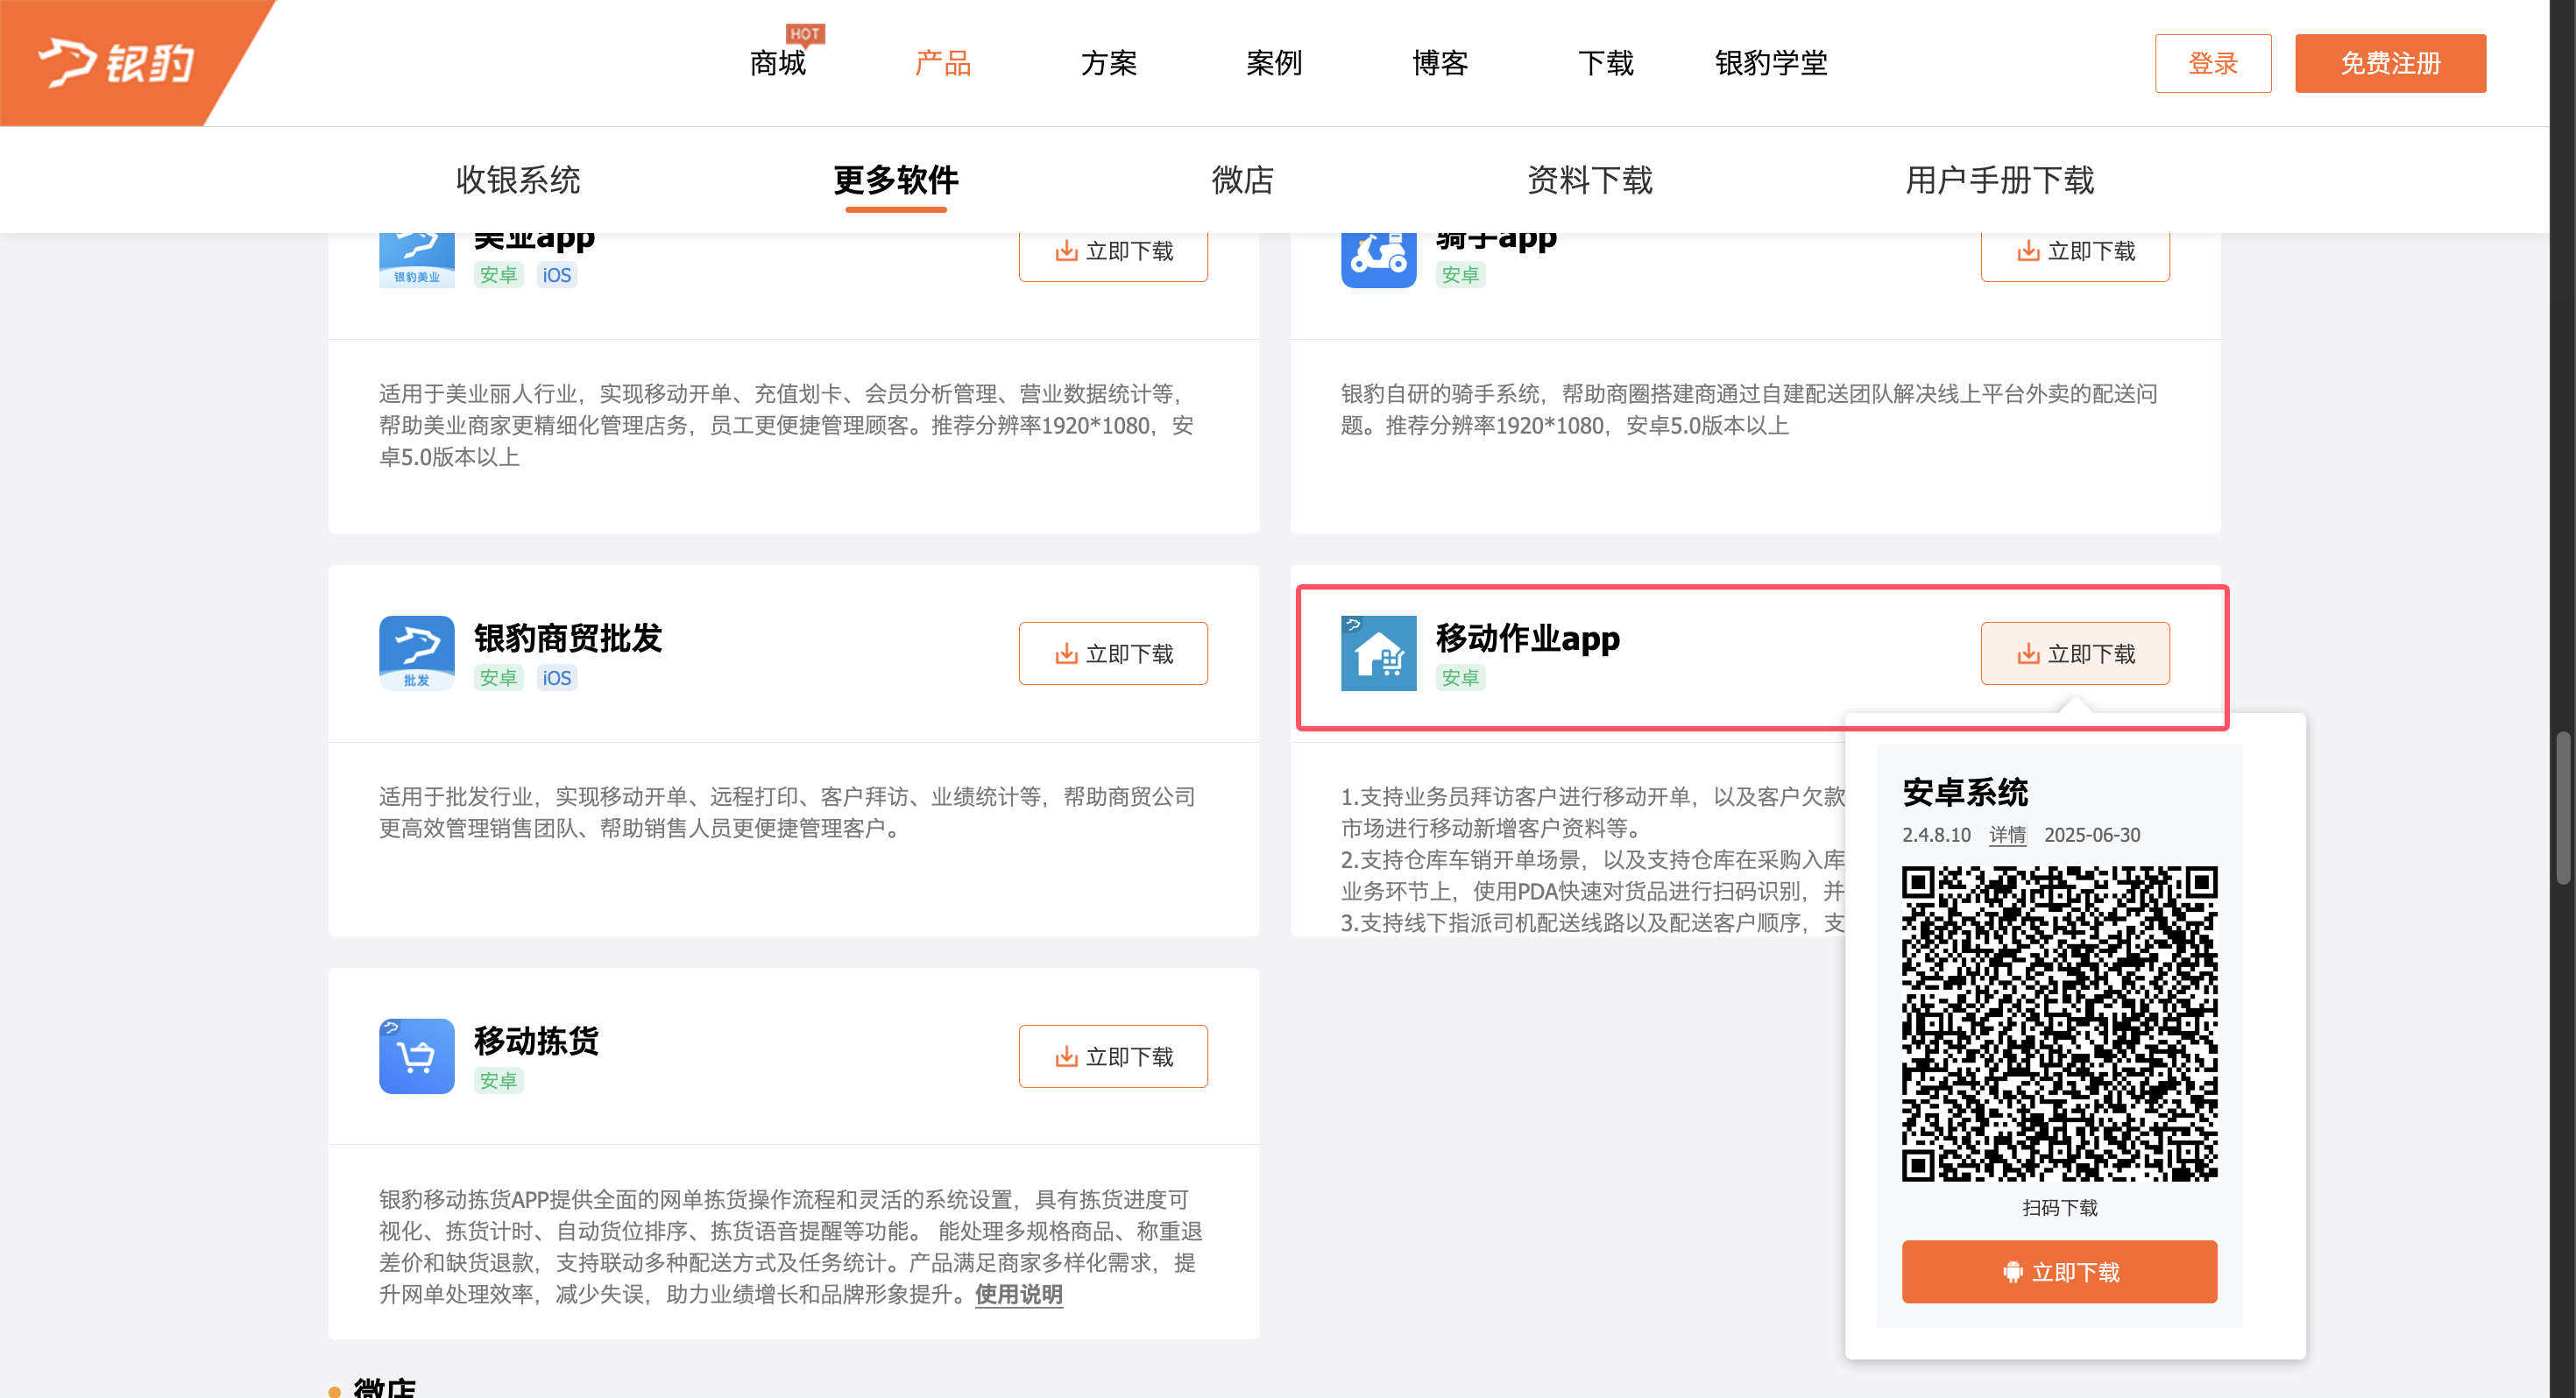Viewport: 2576px width, 1398px height.
Task: Click the 安卓 tag under 银豹商贸批发
Action: click(498, 678)
